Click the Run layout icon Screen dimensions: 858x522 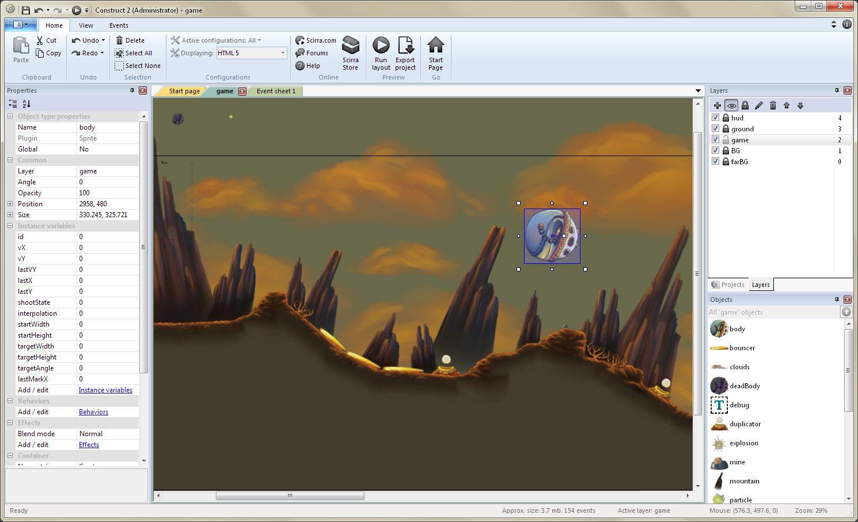[x=381, y=52]
